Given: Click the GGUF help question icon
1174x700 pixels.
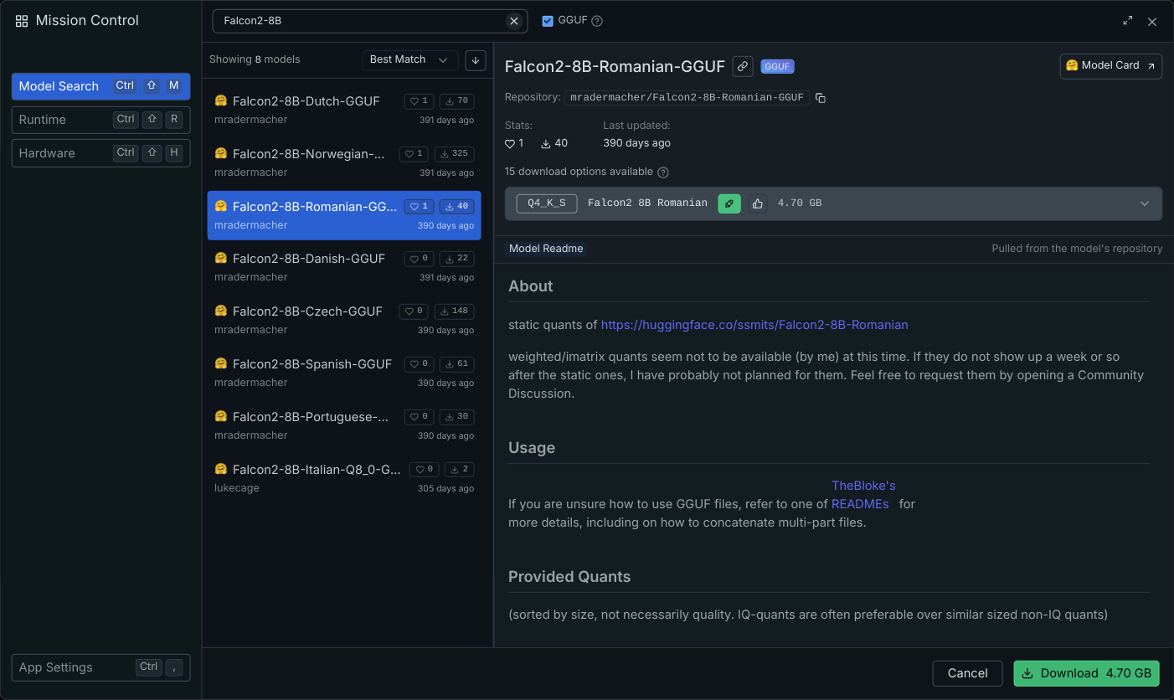Looking at the screenshot, I should [x=597, y=21].
